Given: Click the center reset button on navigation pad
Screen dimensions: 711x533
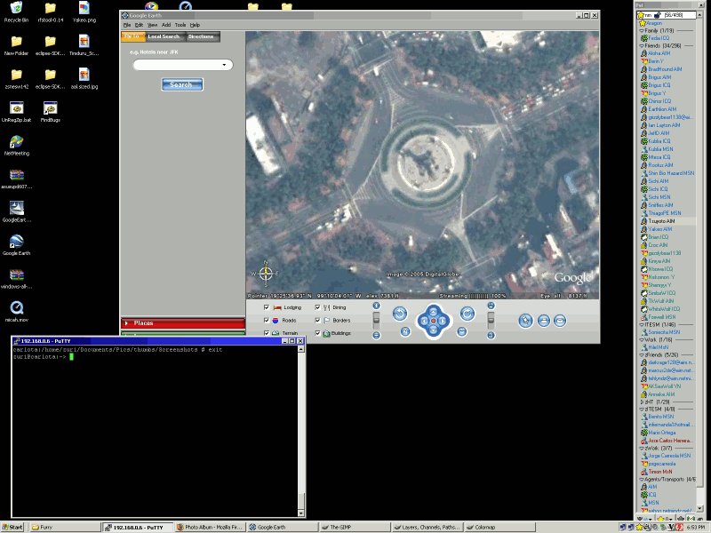Looking at the screenshot, I should [x=434, y=321].
